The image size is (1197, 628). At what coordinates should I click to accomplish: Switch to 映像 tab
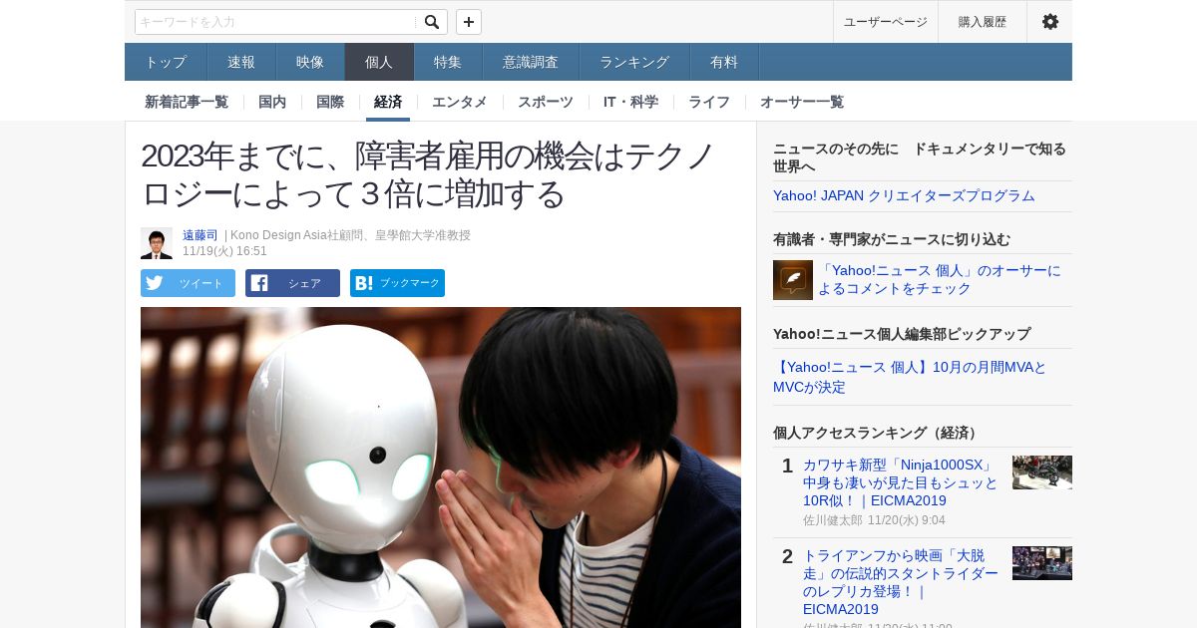(310, 62)
